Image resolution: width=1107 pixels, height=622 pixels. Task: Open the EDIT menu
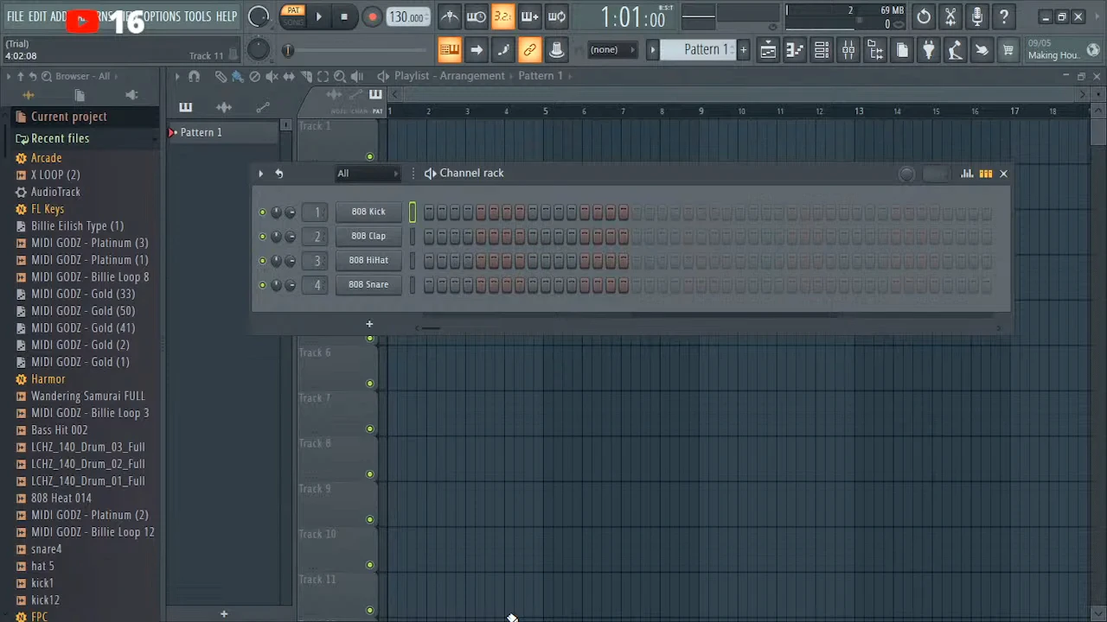point(37,16)
